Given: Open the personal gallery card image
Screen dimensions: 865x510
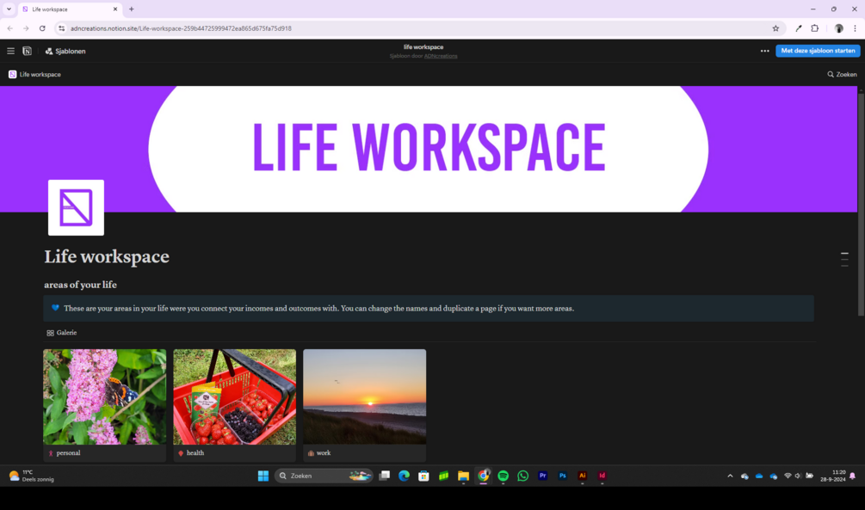Looking at the screenshot, I should coord(105,397).
